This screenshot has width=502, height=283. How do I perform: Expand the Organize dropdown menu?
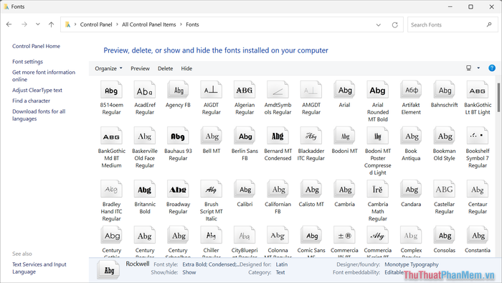point(108,68)
